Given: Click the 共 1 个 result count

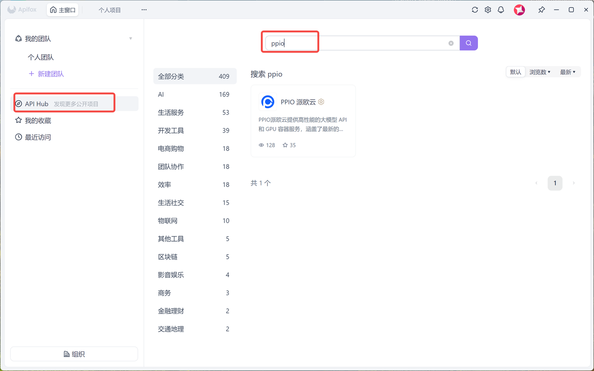Looking at the screenshot, I should pos(261,183).
